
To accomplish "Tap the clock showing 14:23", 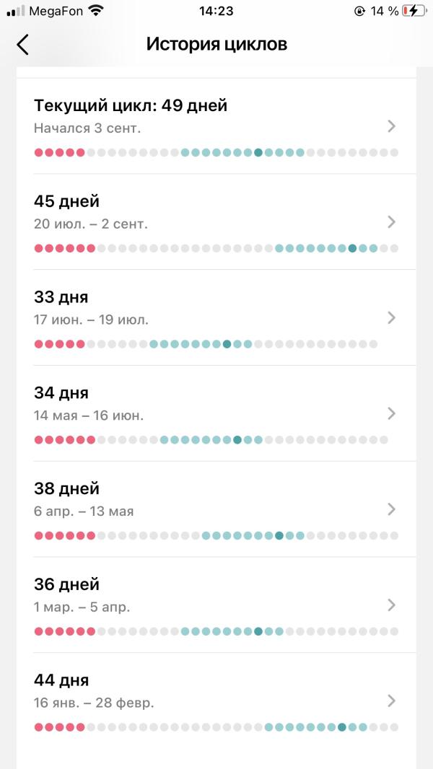I will tap(216, 11).
